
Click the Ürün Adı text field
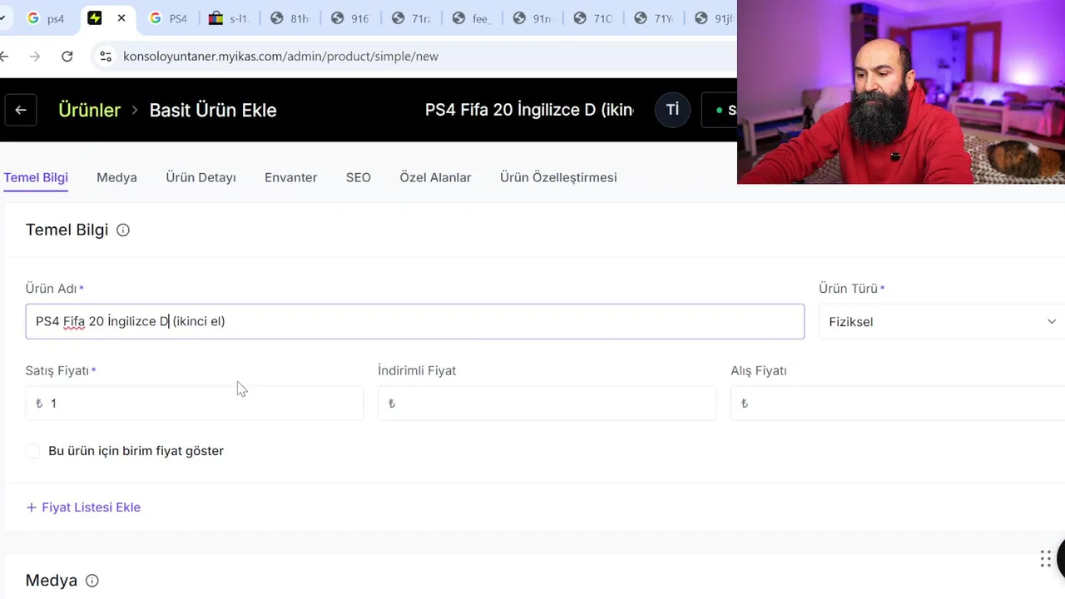[415, 321]
